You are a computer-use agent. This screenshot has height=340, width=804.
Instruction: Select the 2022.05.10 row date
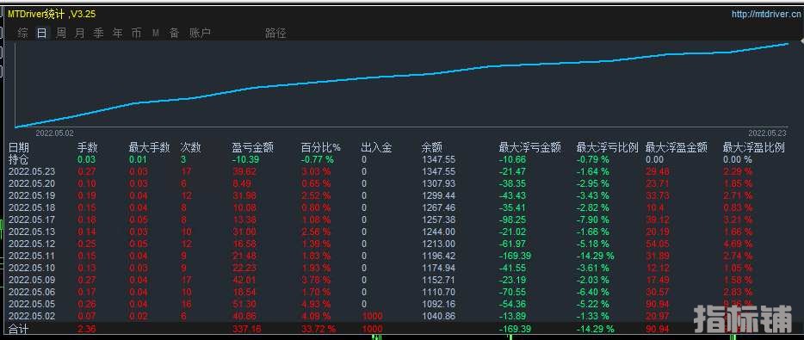tap(32, 269)
